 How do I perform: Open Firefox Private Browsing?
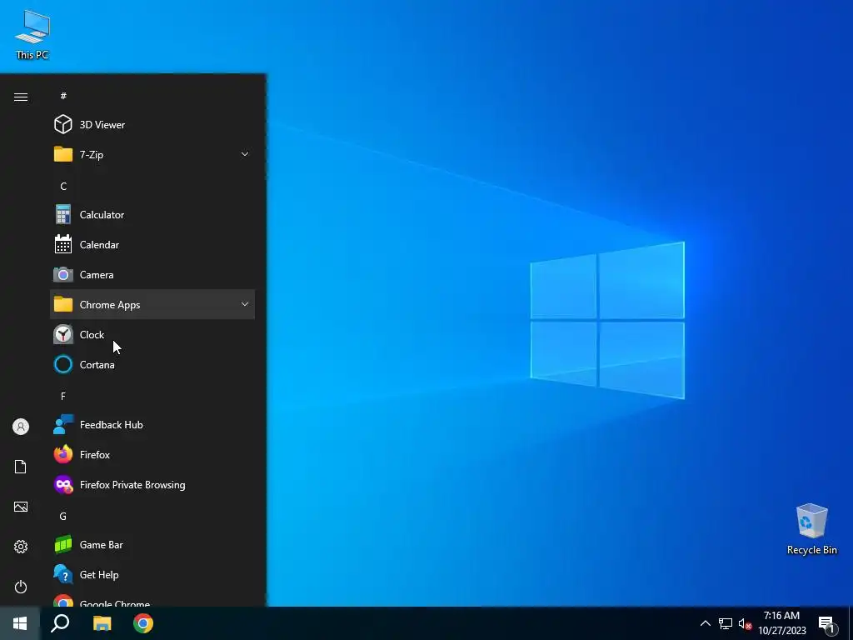coord(152,484)
